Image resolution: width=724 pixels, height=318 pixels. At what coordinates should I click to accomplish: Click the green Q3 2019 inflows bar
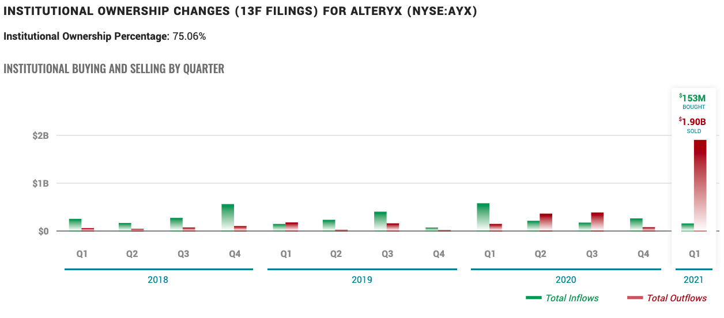[x=380, y=221]
